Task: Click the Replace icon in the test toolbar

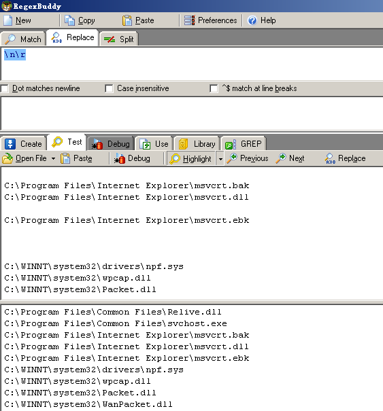Action: pyautogui.click(x=330, y=158)
